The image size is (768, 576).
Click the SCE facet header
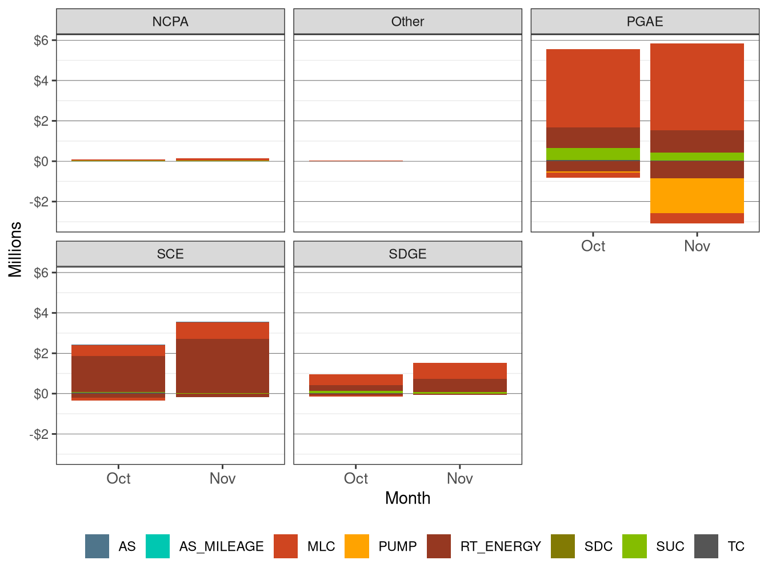pyautogui.click(x=171, y=254)
